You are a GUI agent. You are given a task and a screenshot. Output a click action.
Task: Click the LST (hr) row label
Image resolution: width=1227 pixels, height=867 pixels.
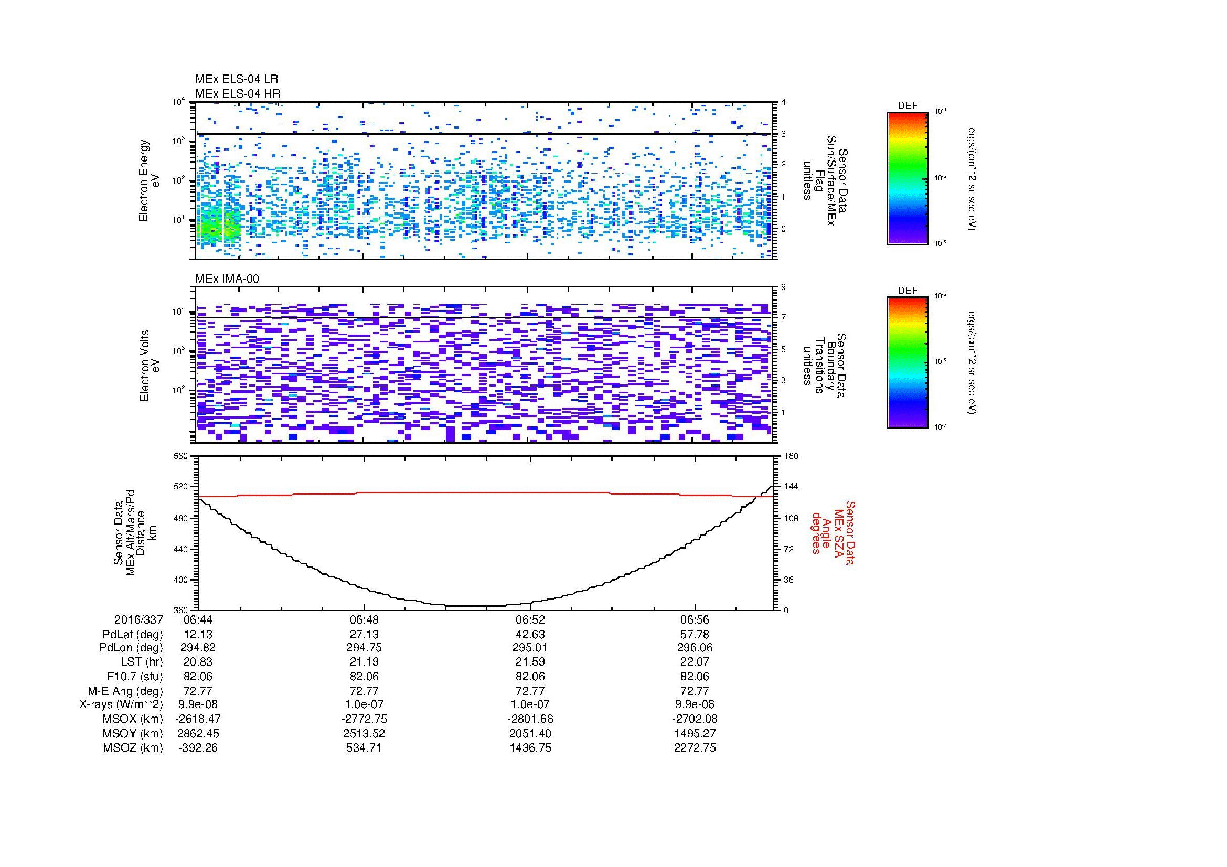pyautogui.click(x=142, y=662)
